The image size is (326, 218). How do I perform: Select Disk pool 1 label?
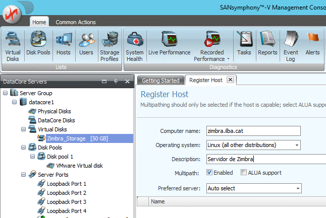(60, 157)
